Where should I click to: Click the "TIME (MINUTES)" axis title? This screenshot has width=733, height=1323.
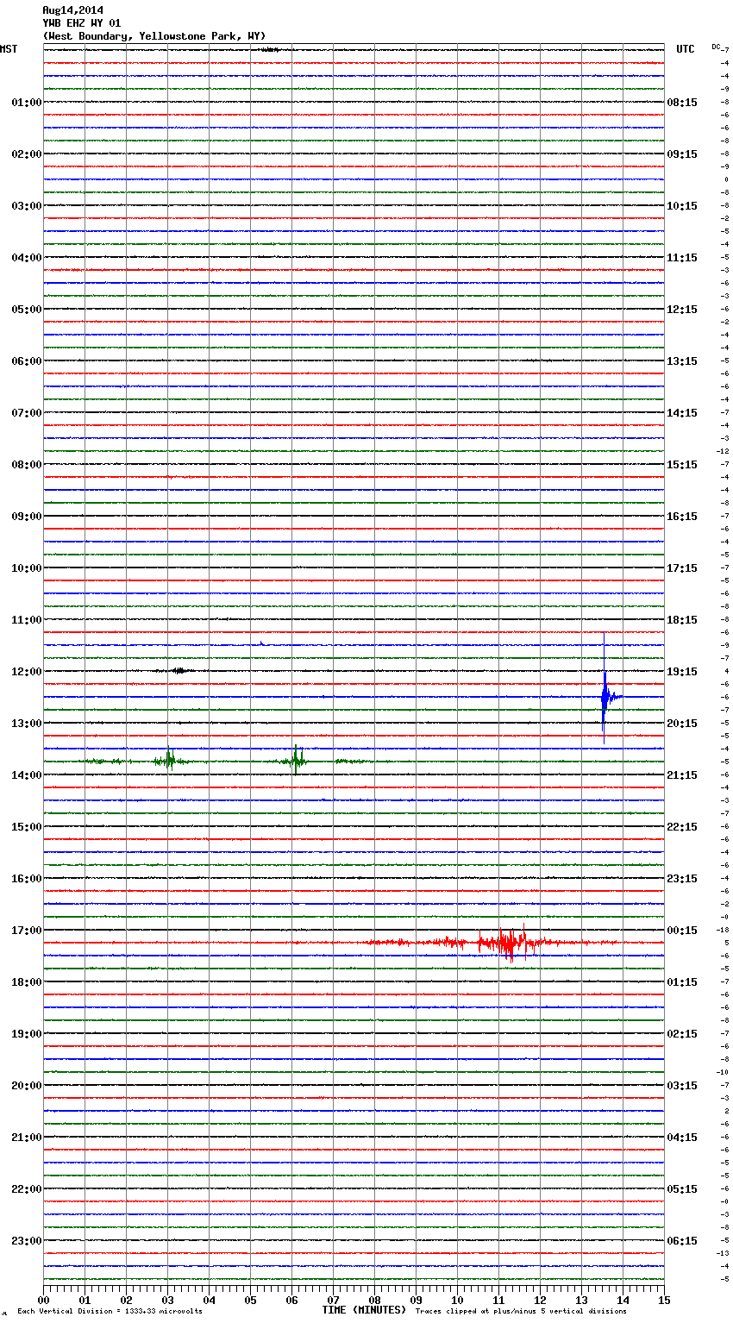coord(364,1310)
